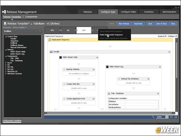Collapse the Parallel activity
The image size is (181, 136).
(169, 52)
